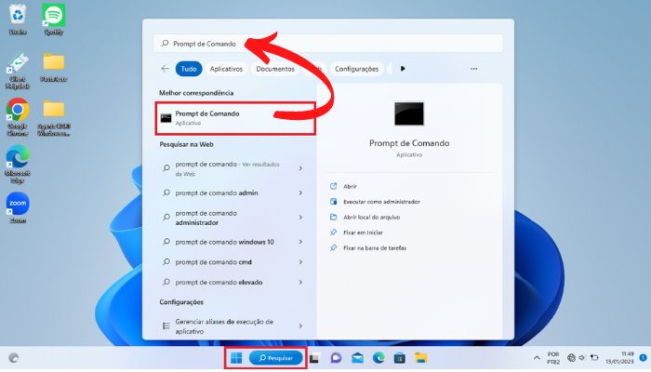Screen dimensions: 651x372
Task: Select the Configurações filter tab
Action: click(x=356, y=69)
